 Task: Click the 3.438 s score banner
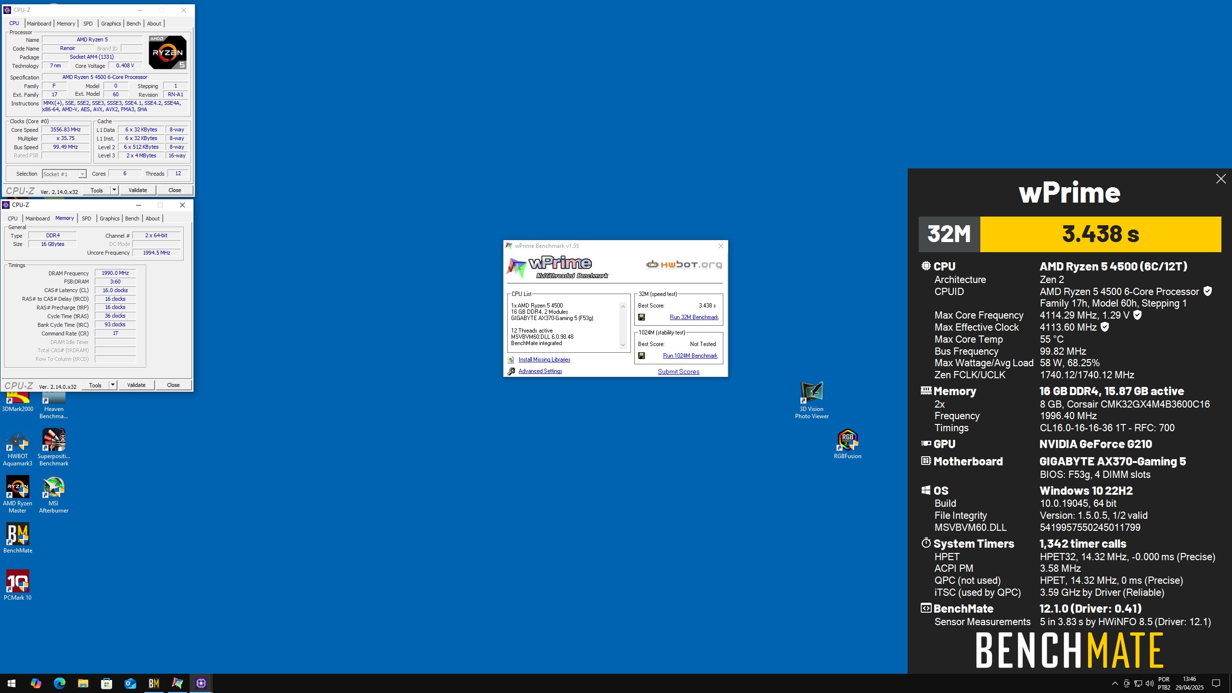(1101, 234)
